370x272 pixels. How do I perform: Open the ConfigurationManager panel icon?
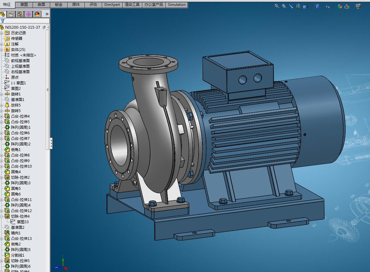pyautogui.click(x=20, y=14)
